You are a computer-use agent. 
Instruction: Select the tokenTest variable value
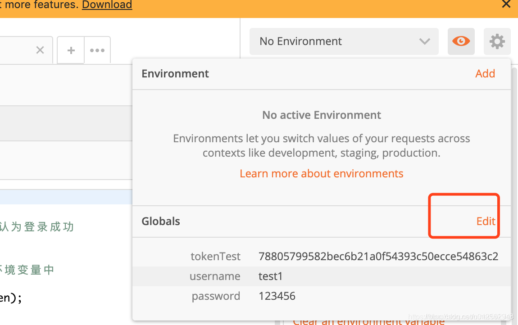[x=378, y=256]
